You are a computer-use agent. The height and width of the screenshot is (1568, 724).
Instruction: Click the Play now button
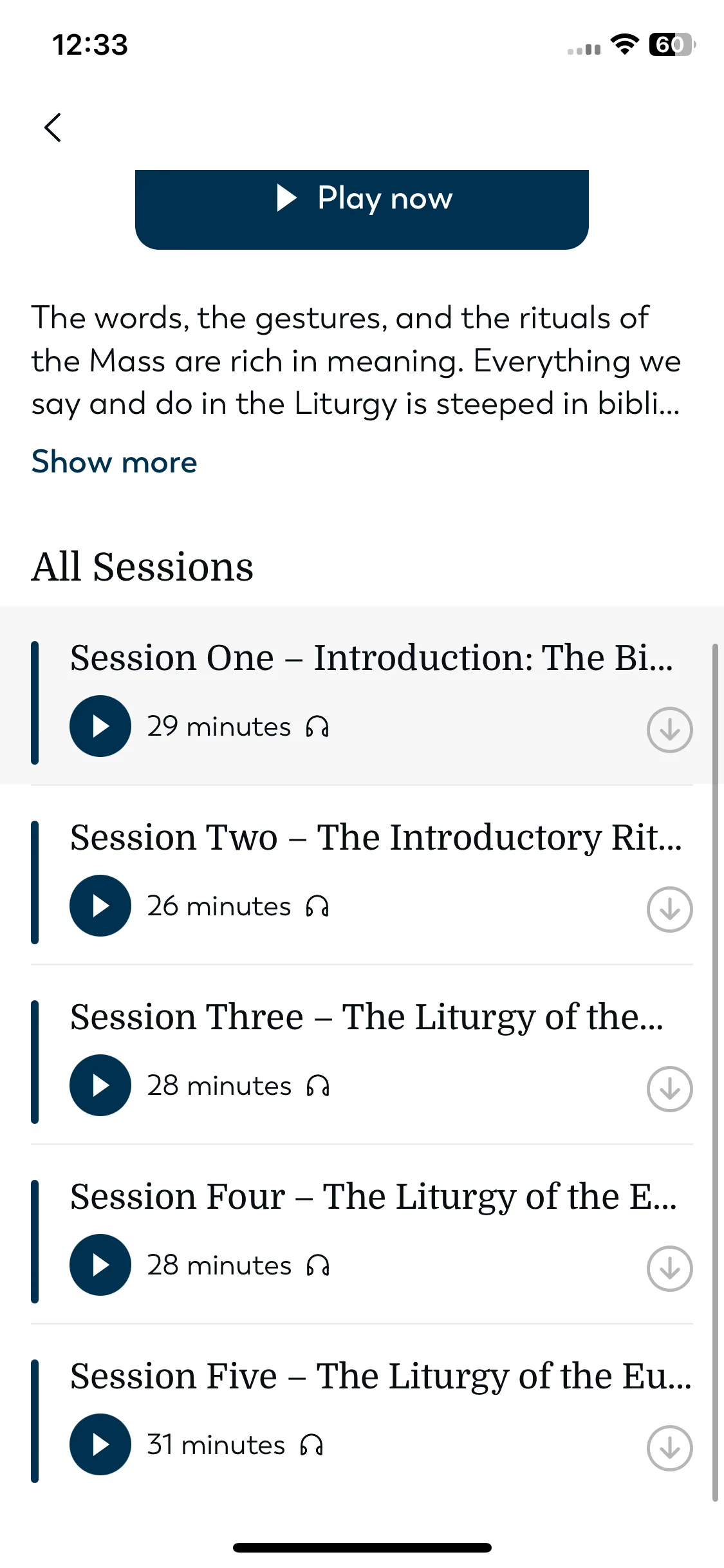tap(362, 209)
